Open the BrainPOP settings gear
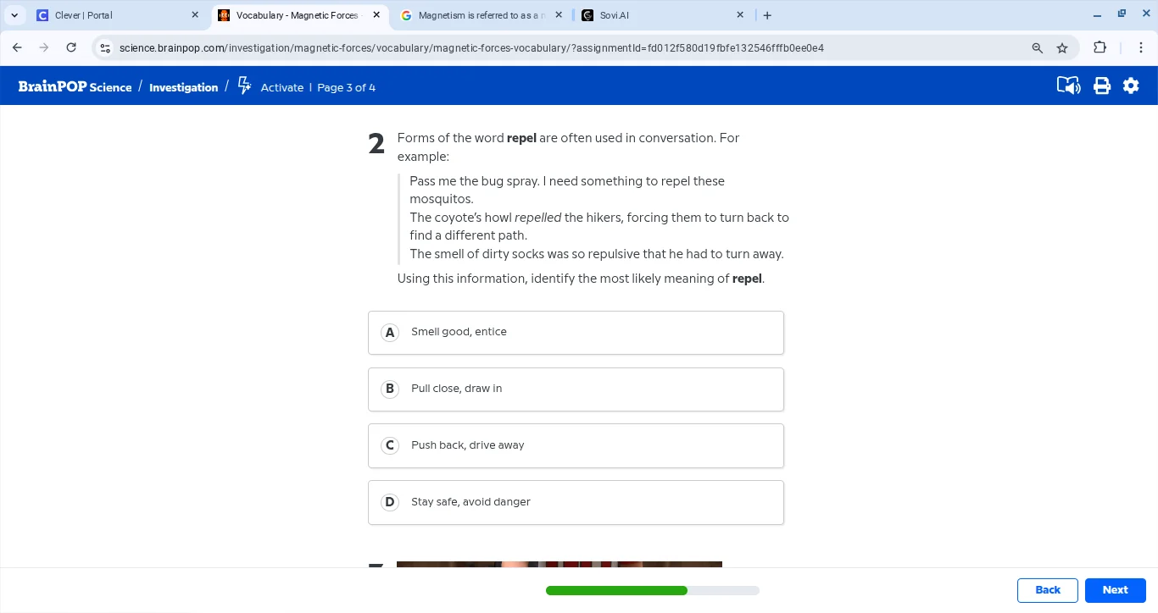 [x=1131, y=86]
